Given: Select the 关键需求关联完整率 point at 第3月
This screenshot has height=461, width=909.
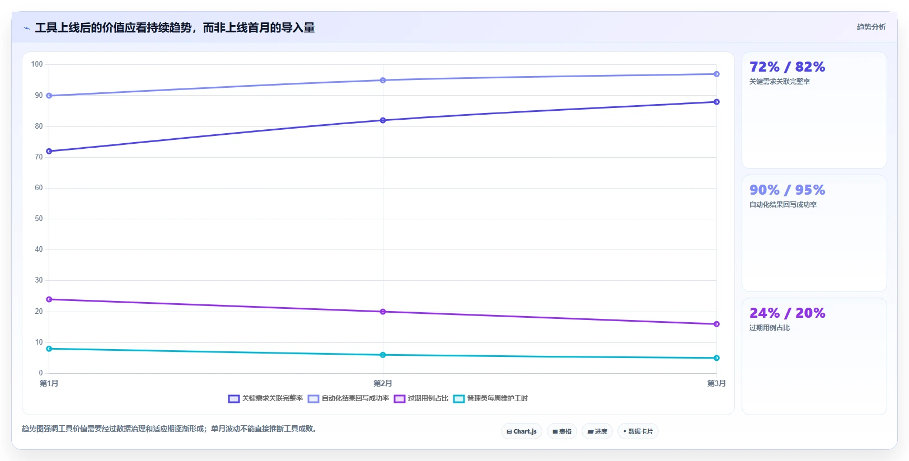Looking at the screenshot, I should click(x=716, y=102).
